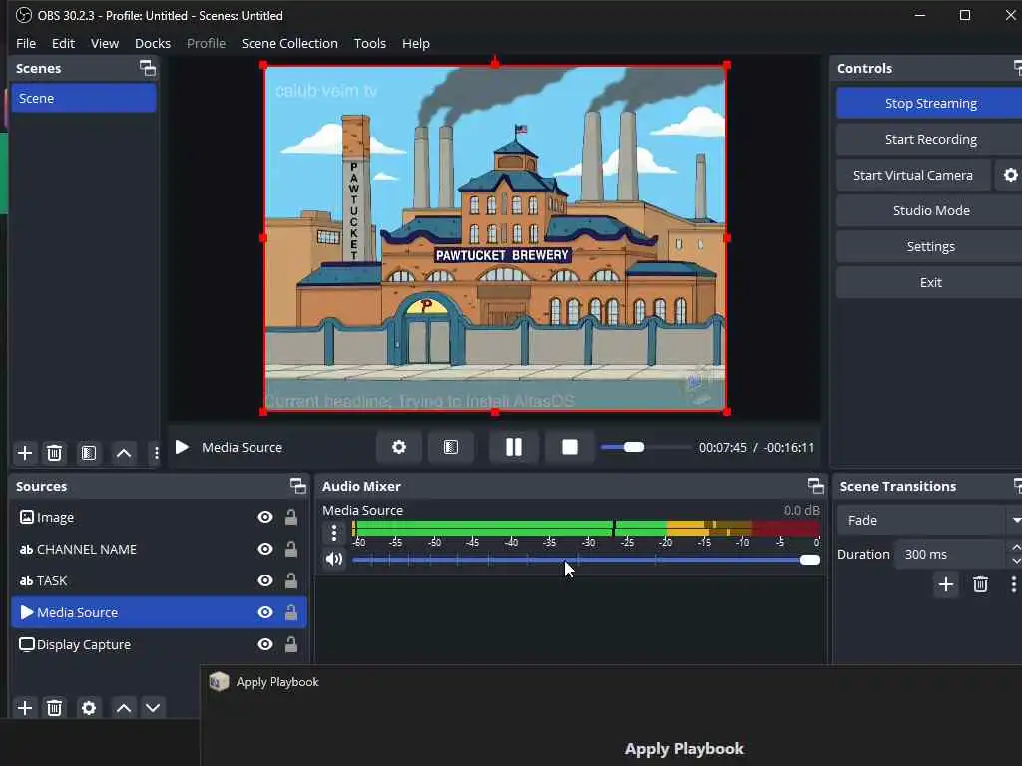
Task: Open the Help menu
Action: click(x=416, y=43)
